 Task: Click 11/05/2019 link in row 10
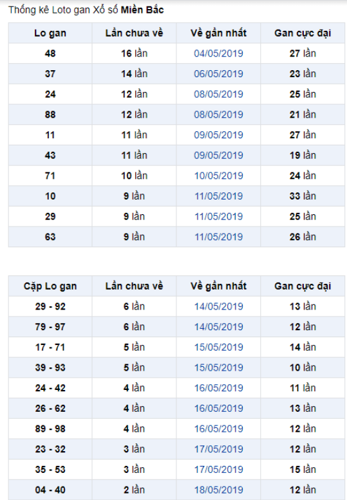point(218,196)
